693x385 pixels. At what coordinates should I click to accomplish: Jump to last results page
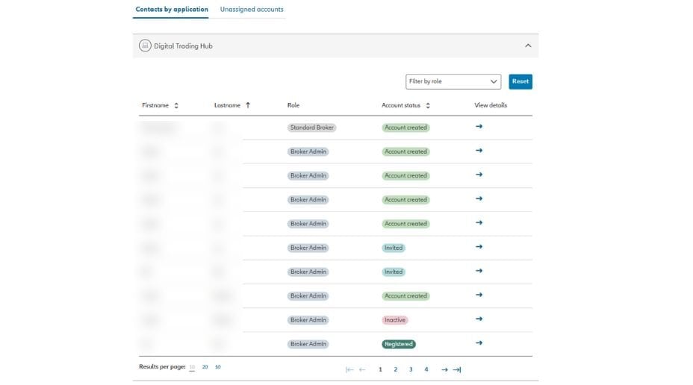click(x=457, y=369)
